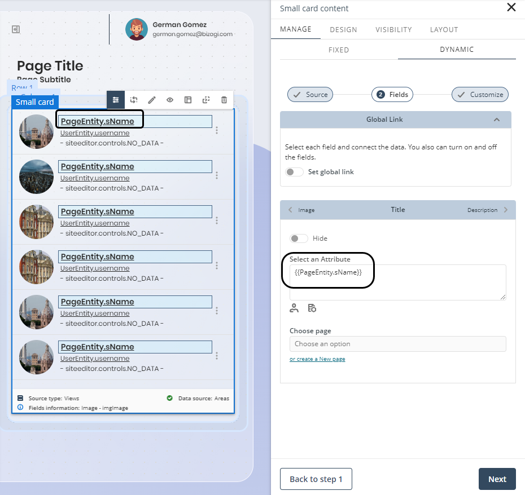Click the Small card label tag
525x495 pixels.
pos(35,102)
